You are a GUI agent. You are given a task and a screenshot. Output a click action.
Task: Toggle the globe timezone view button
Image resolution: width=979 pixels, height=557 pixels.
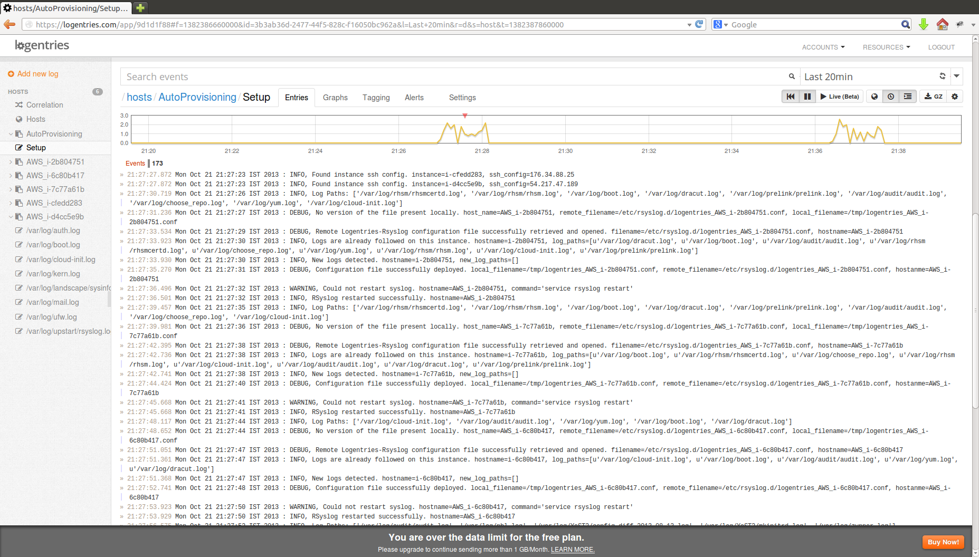[x=875, y=97]
